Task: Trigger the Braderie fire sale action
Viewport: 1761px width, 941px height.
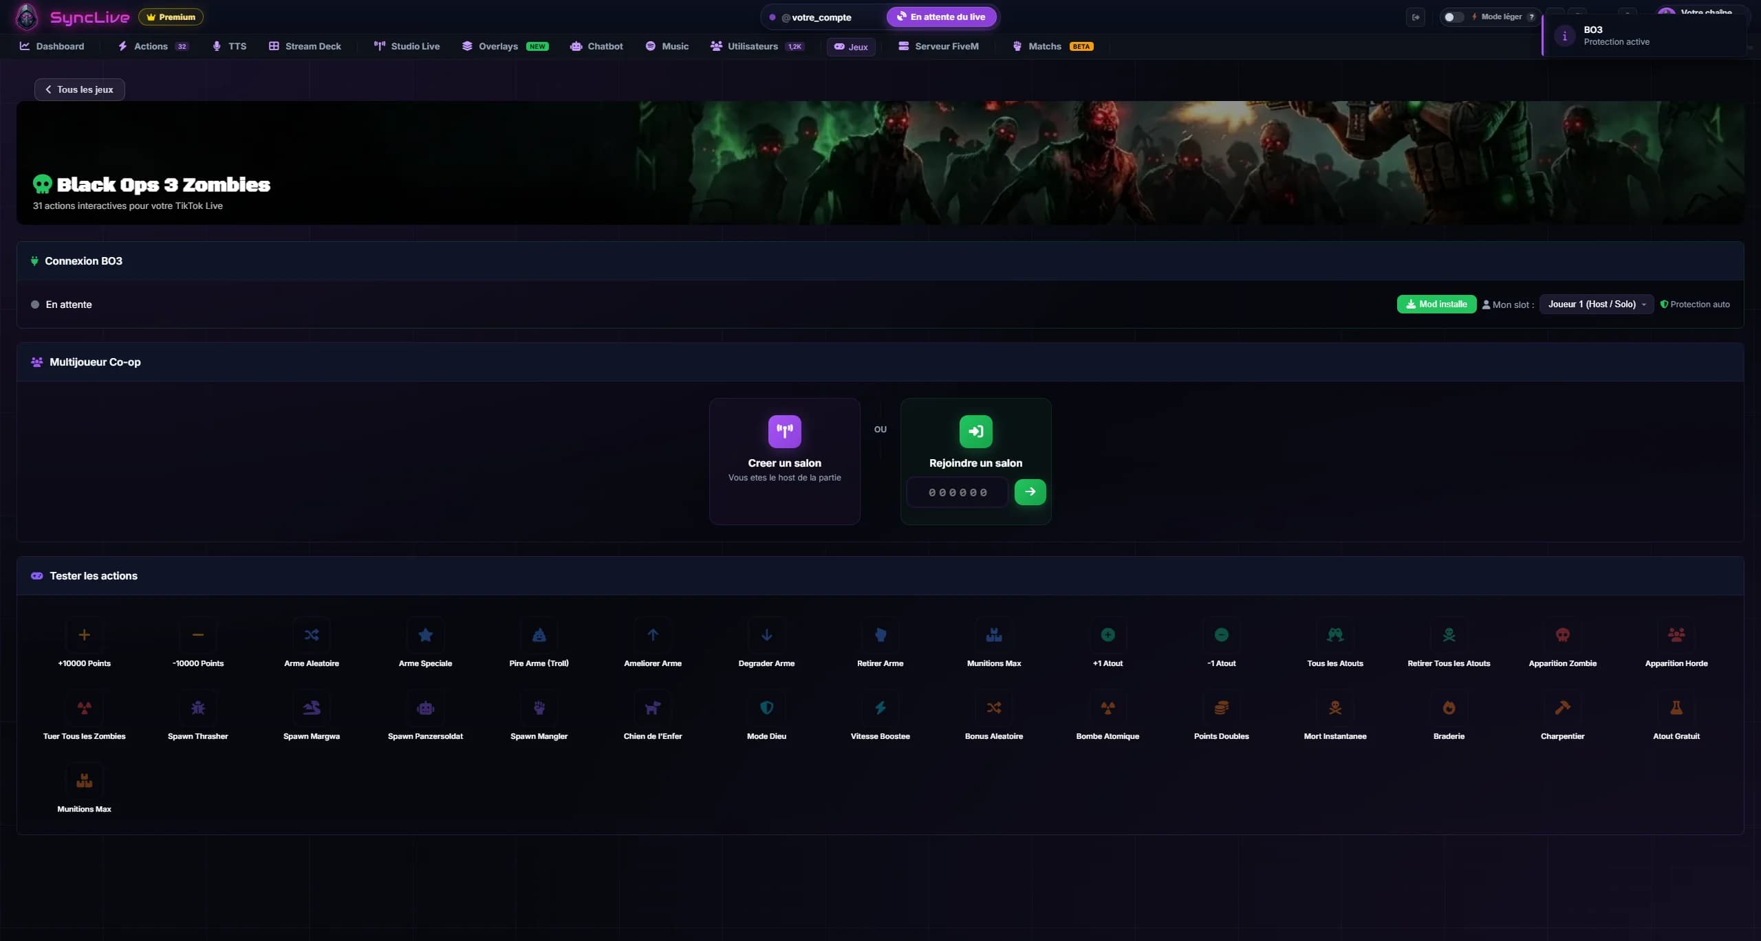Action: [1449, 708]
